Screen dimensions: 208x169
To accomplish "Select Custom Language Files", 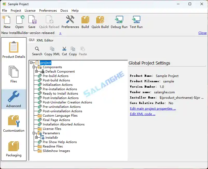I will point(60,115).
